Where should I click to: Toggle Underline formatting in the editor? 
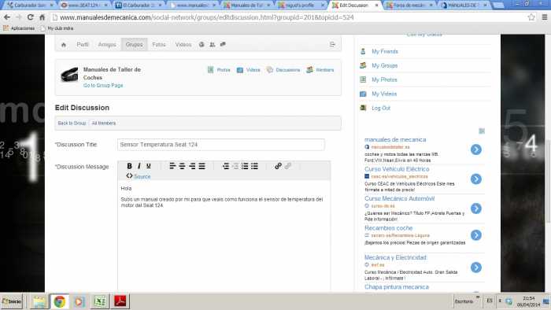(x=149, y=166)
